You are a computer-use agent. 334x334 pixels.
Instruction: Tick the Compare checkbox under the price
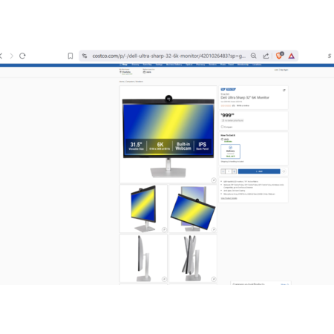[x=222, y=127]
